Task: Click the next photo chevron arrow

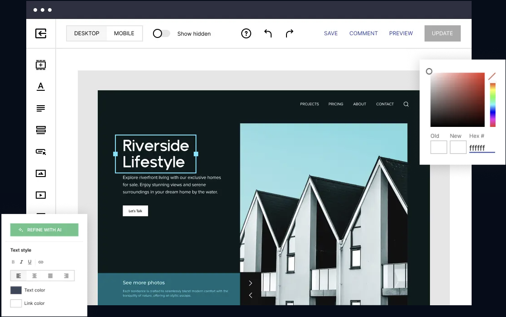Action: 250,283
